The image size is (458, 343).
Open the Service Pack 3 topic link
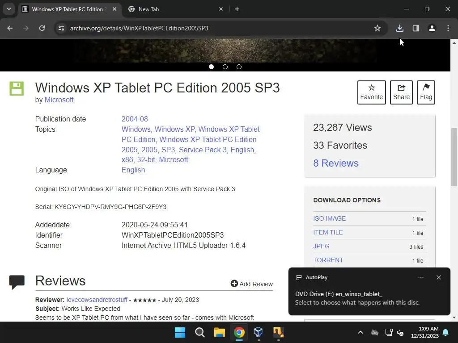tap(203, 150)
